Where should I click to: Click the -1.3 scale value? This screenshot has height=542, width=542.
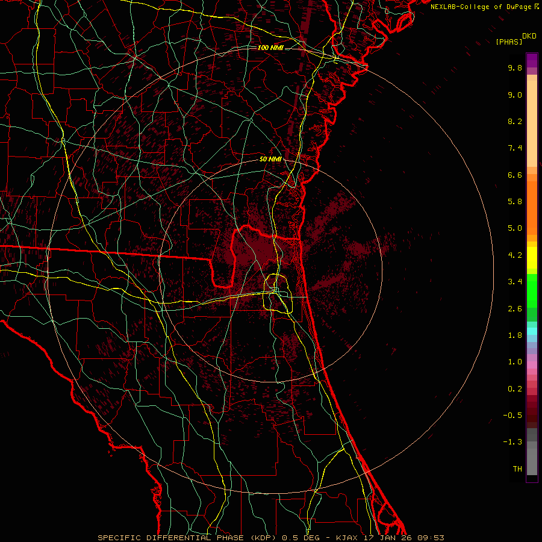[512, 442]
